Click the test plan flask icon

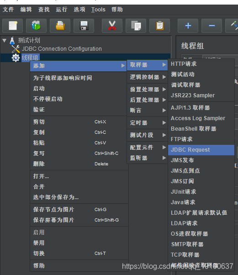click(12, 41)
